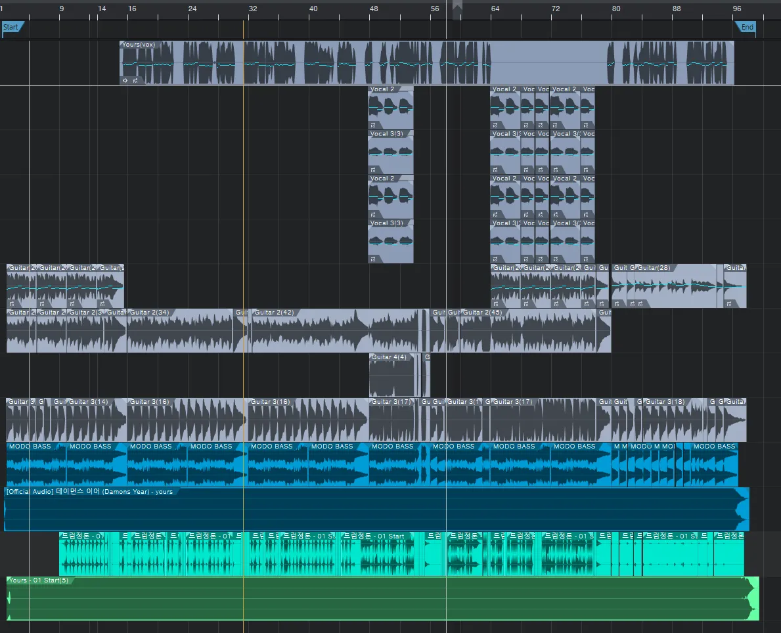Click FX icon on the Guitar(28) clip
781x633 pixels.
point(641,304)
